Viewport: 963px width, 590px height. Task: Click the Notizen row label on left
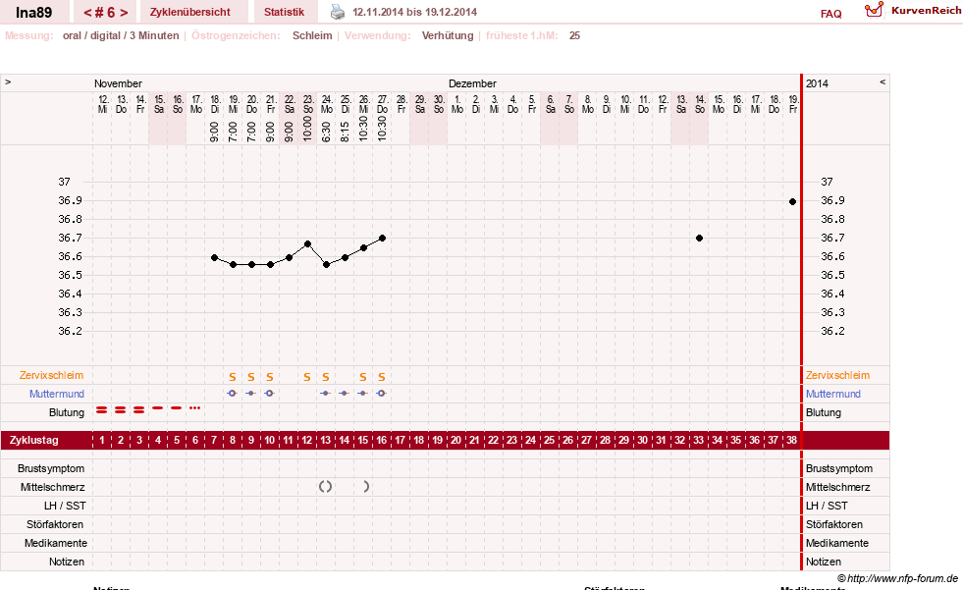click(x=67, y=562)
